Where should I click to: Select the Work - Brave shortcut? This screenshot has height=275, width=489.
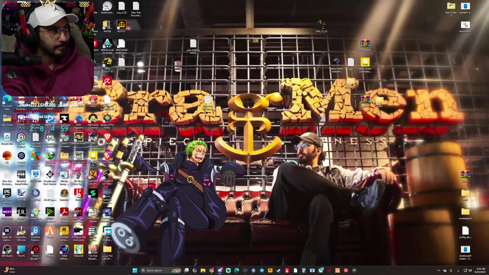[107, 158]
